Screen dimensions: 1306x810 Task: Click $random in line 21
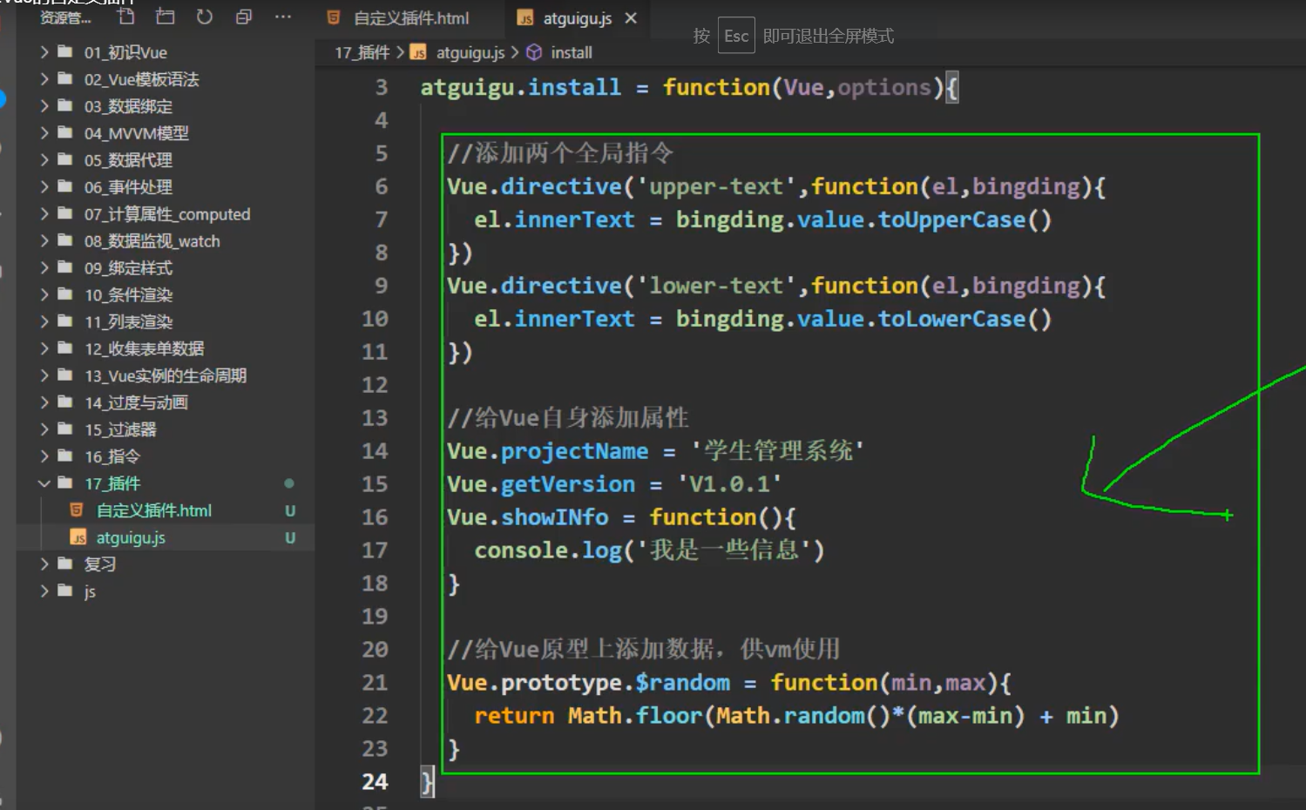(683, 683)
